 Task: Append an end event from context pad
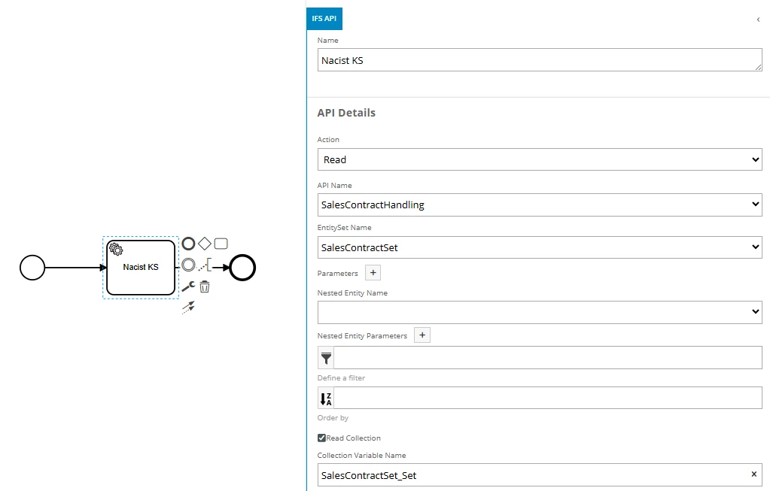click(x=188, y=244)
